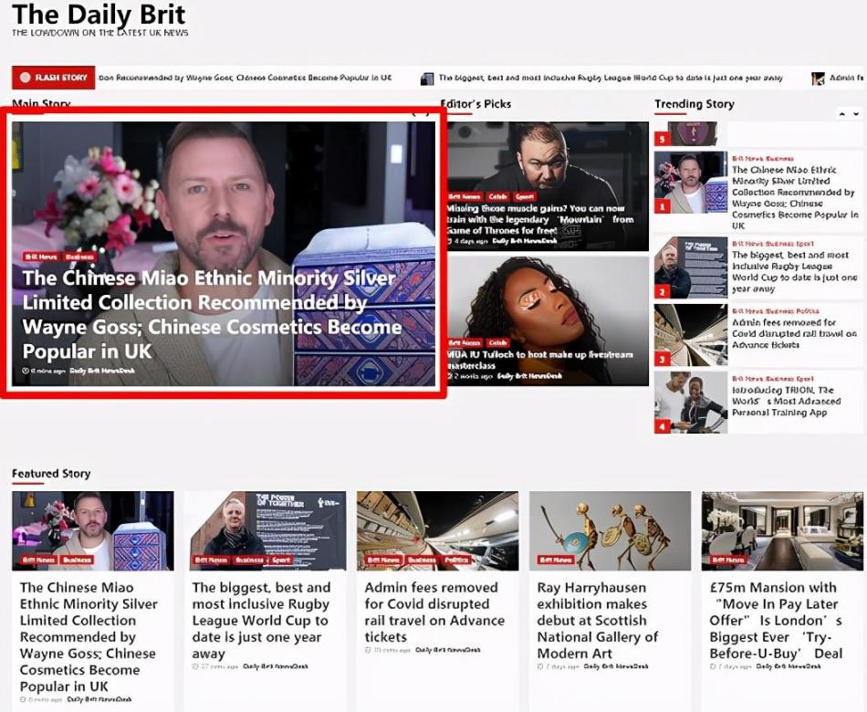Open Trending story number 1 thumbnail
The height and width of the screenshot is (712, 867).
click(691, 182)
